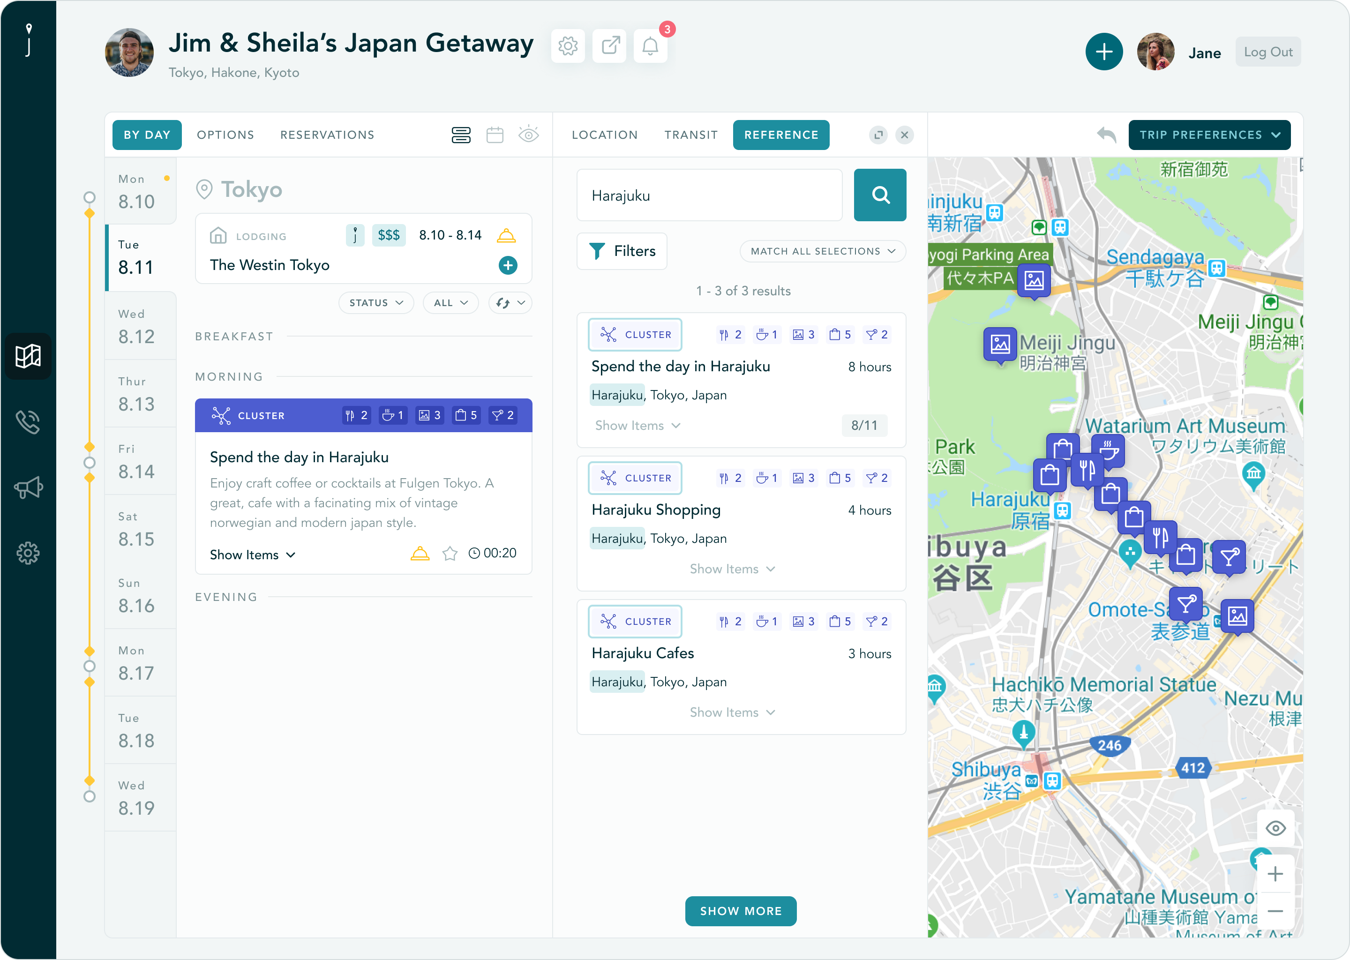The height and width of the screenshot is (960, 1350).
Task: Click the Show More button
Action: 740,911
